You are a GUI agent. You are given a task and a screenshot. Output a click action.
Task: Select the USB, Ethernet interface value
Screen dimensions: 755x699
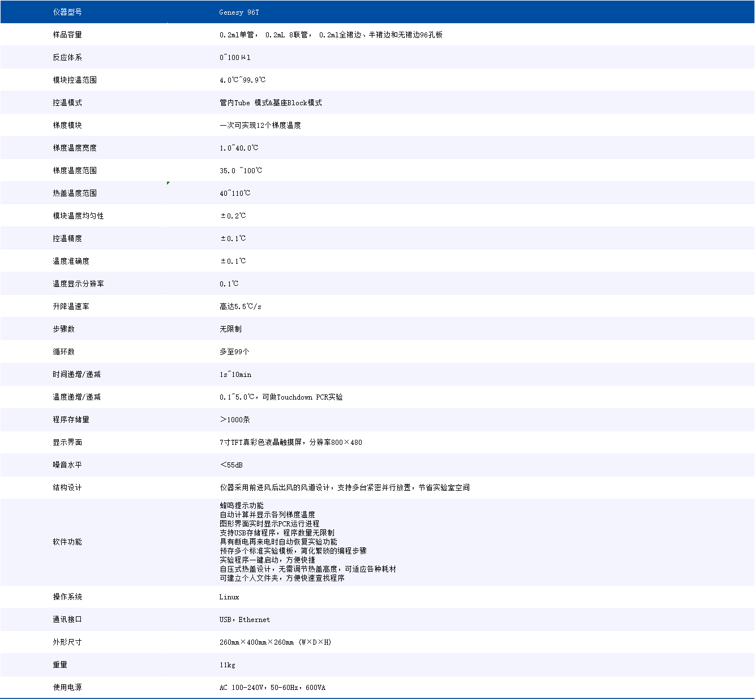click(x=244, y=619)
